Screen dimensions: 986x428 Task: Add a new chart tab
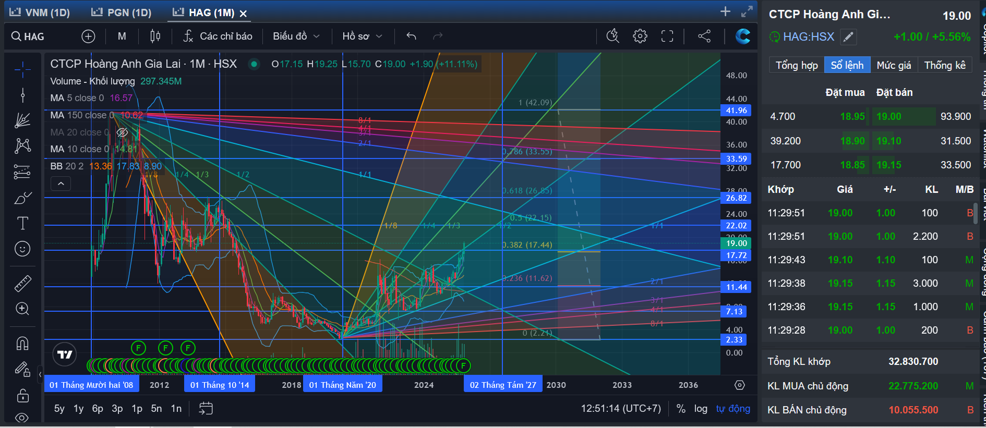point(725,11)
